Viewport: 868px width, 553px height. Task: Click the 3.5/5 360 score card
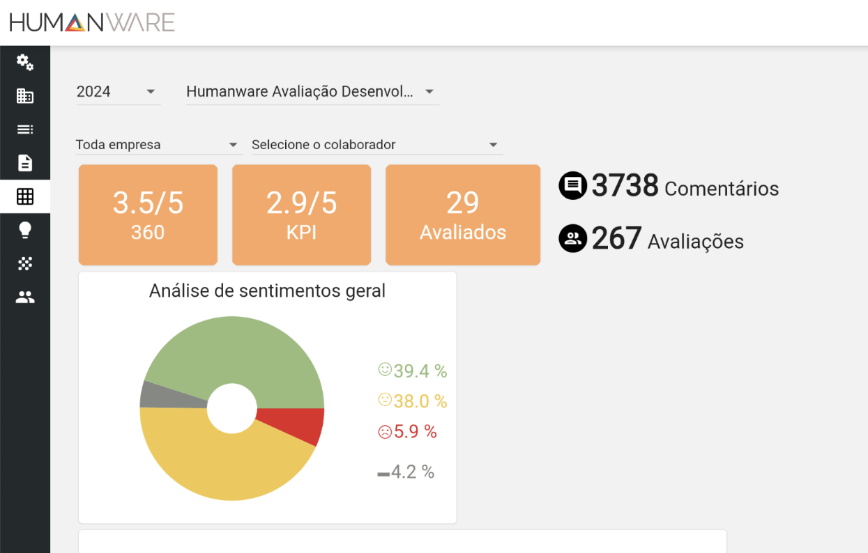(148, 215)
